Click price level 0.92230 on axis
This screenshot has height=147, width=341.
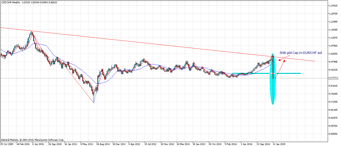pyautogui.click(x=333, y=70)
